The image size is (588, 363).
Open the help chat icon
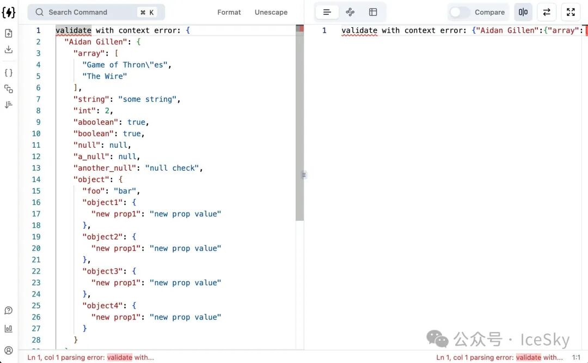(9, 311)
